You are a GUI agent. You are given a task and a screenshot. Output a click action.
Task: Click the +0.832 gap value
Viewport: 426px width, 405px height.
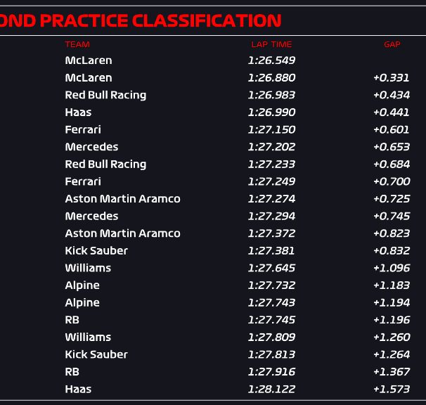coord(392,251)
